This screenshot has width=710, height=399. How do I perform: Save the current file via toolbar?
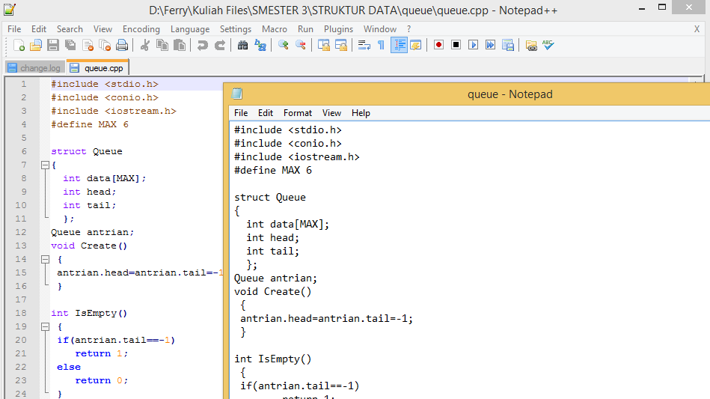(53, 45)
